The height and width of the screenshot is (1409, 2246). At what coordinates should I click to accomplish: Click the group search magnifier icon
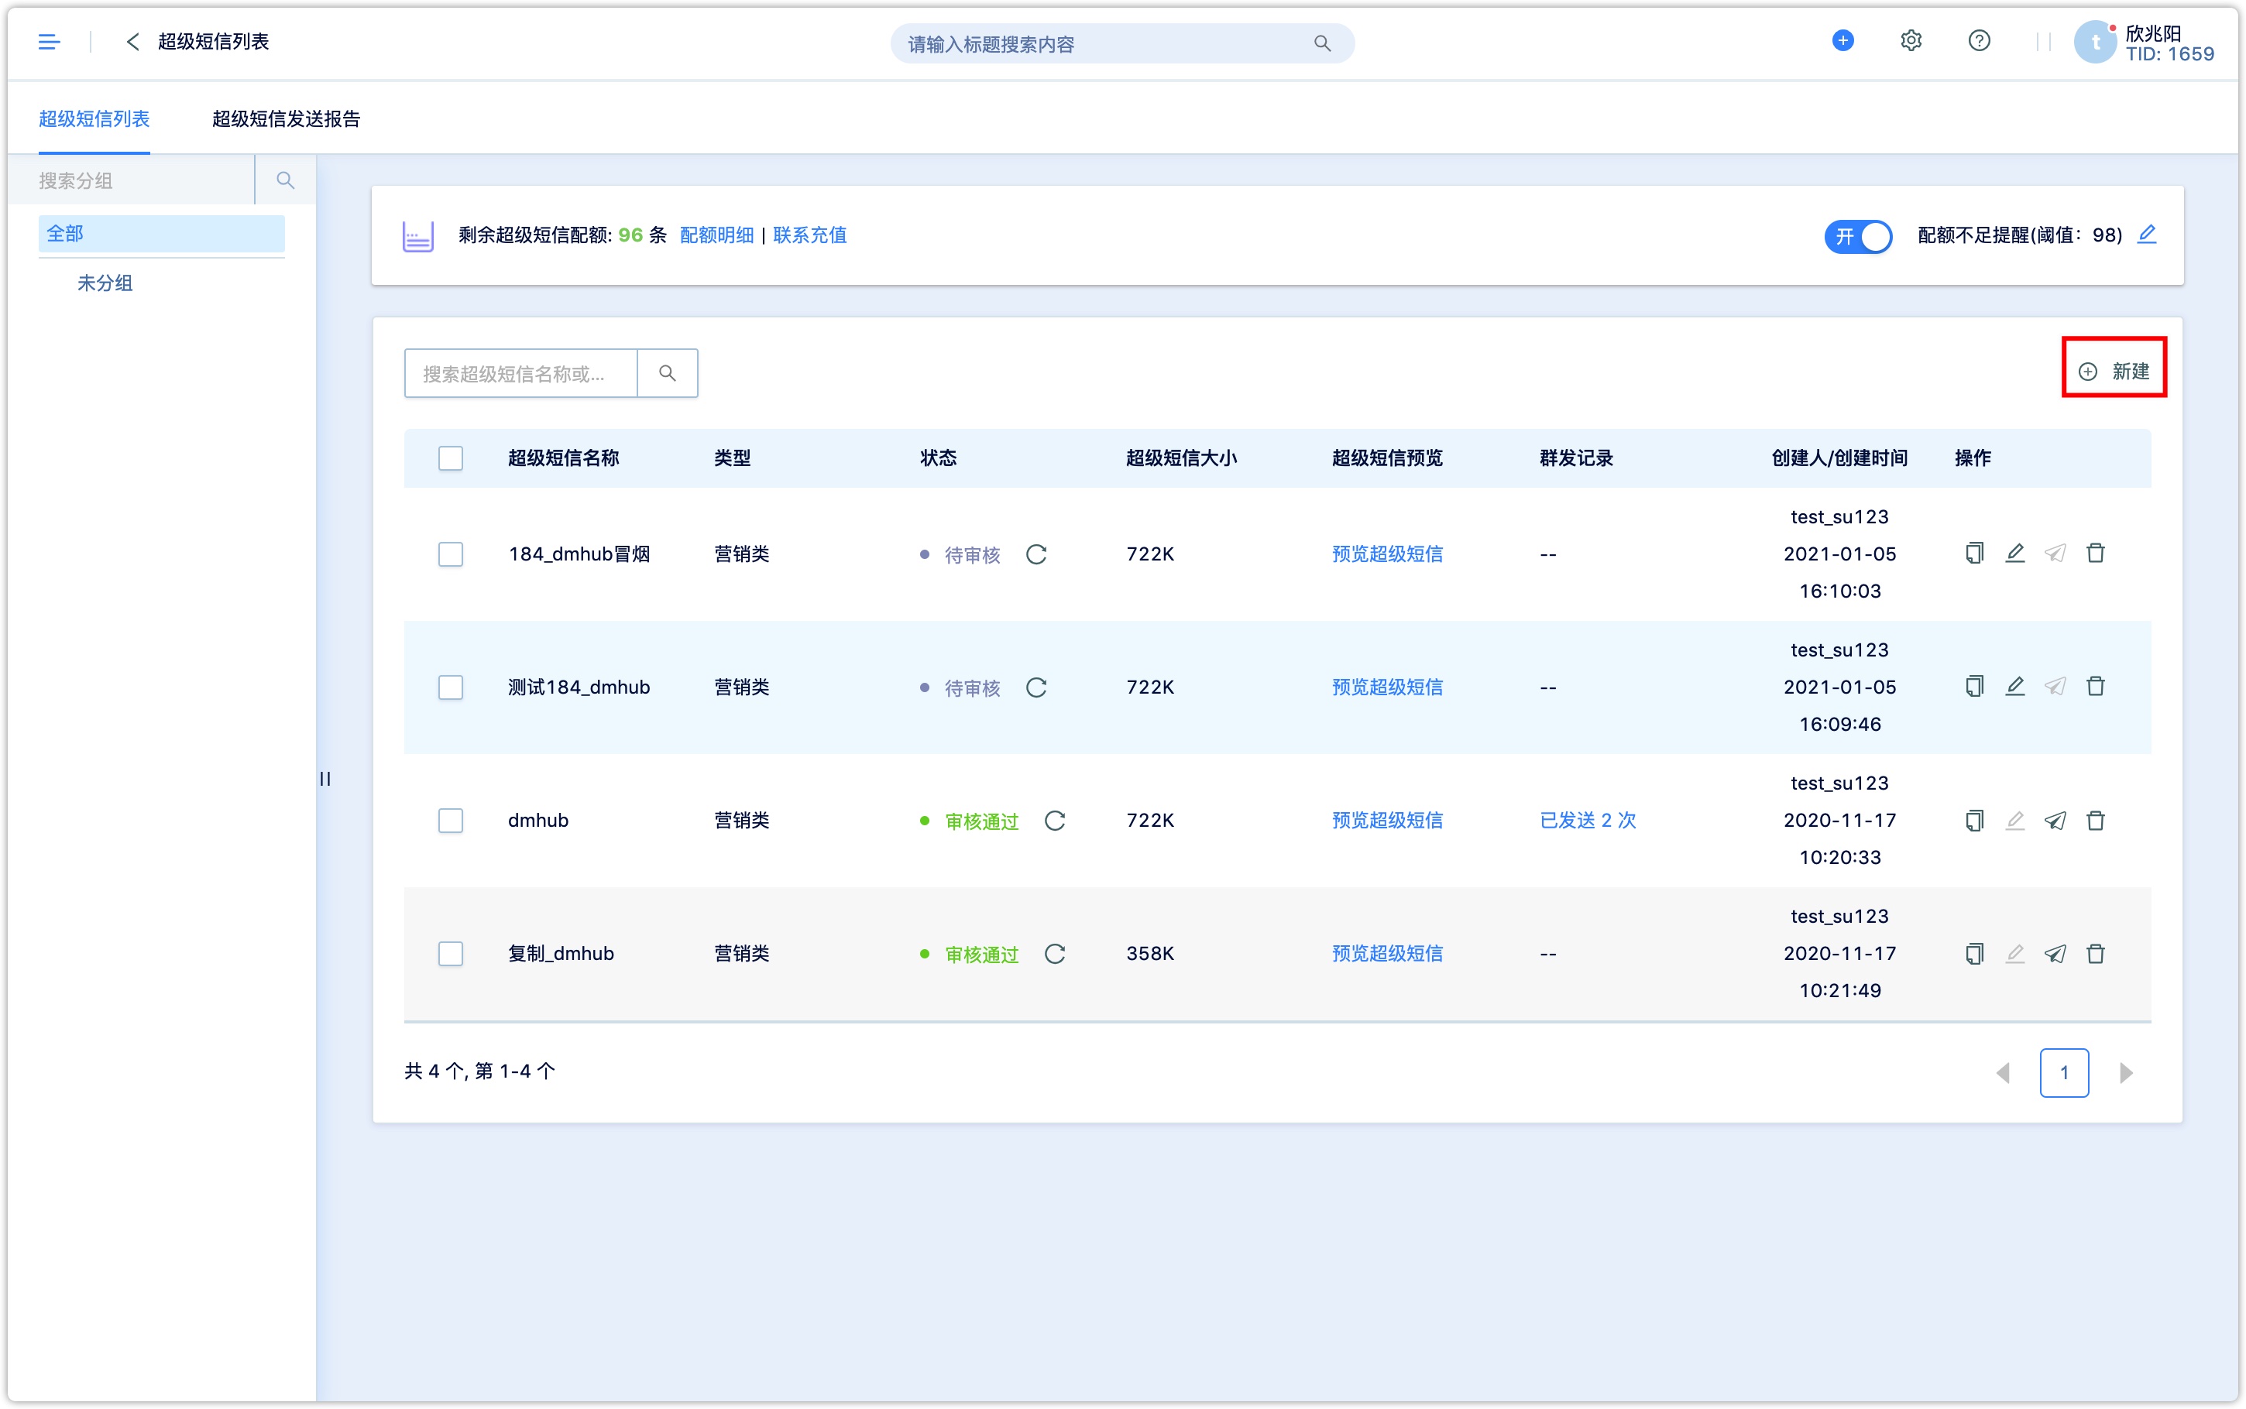tap(285, 180)
